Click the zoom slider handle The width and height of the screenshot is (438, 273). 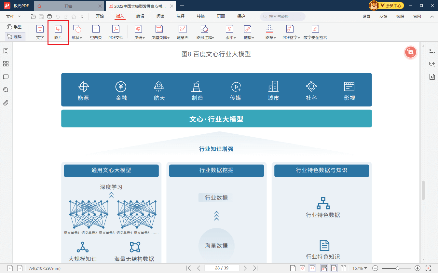398,268
